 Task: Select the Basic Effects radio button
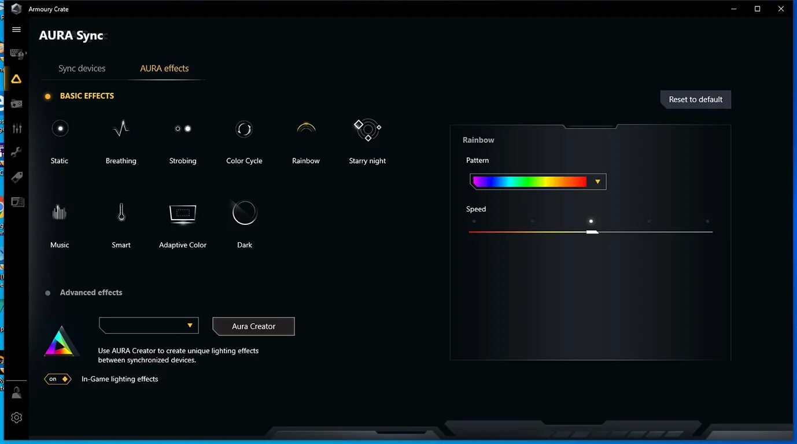point(47,96)
